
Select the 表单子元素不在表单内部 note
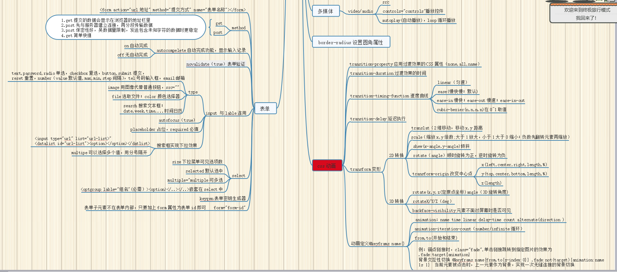[145, 208]
